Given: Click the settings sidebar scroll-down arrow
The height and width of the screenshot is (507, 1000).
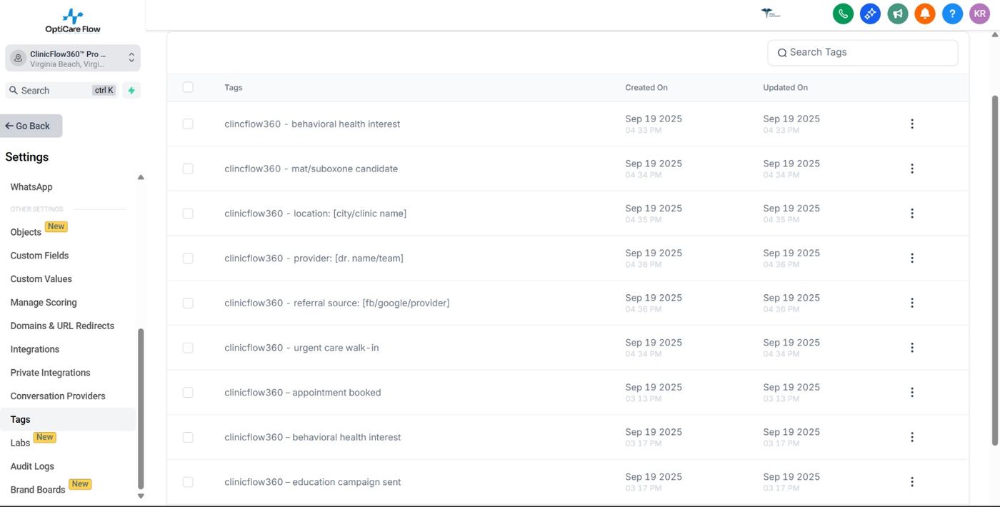Looking at the screenshot, I should click(141, 496).
